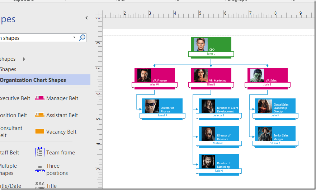
Task: Click the Rick N photo thumbnail
Action: pyautogui.click(x=208, y=161)
